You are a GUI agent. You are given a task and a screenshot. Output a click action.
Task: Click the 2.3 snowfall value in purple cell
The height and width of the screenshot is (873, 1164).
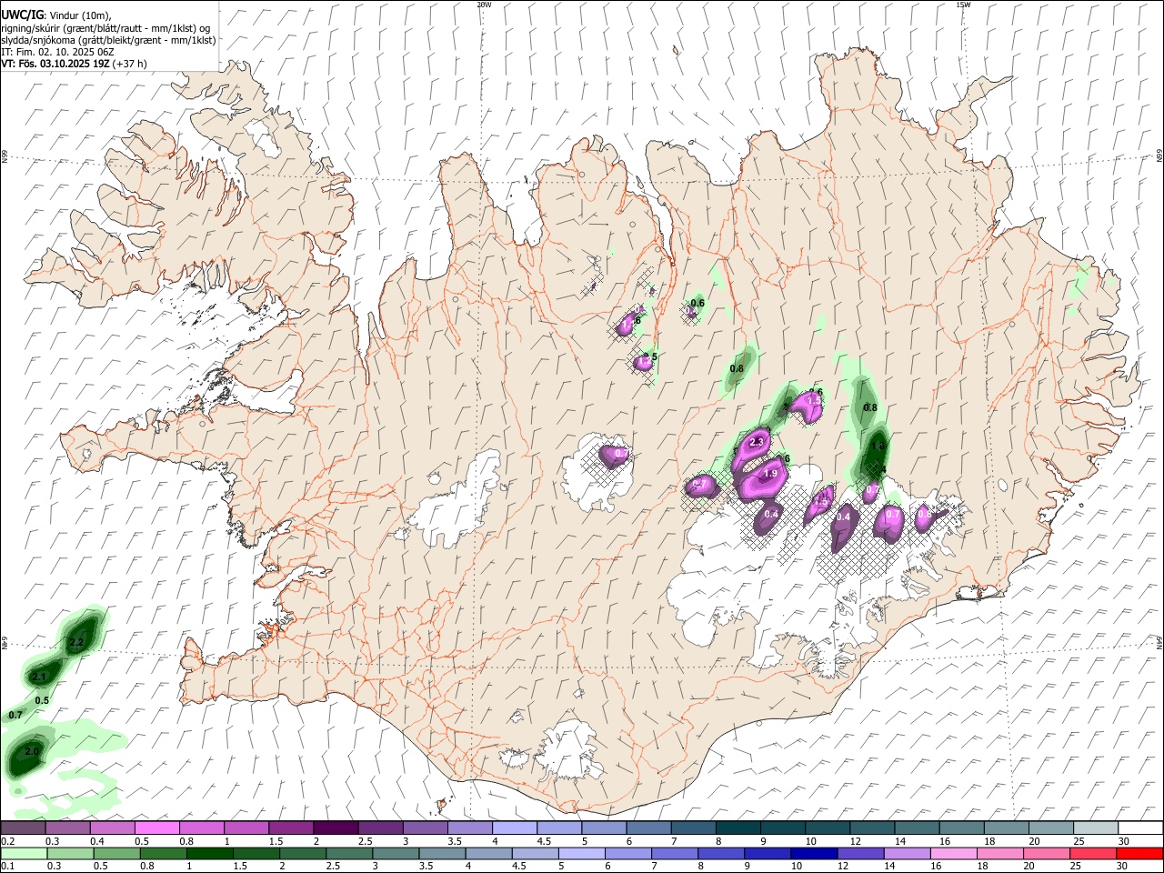[756, 442]
